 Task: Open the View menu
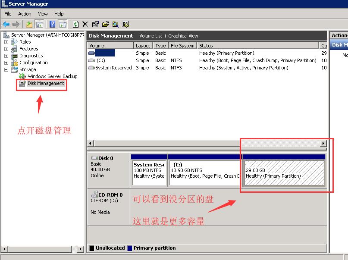coord(43,14)
